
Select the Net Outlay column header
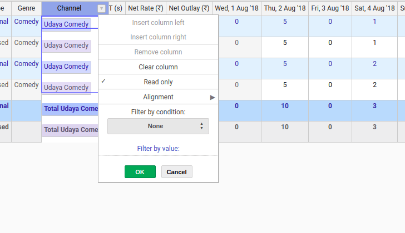189,8
